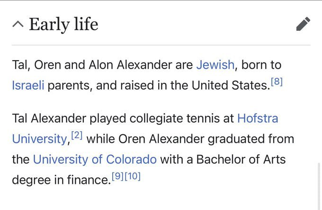
Task: Click the page scrollbar on the right
Action: coord(320,185)
